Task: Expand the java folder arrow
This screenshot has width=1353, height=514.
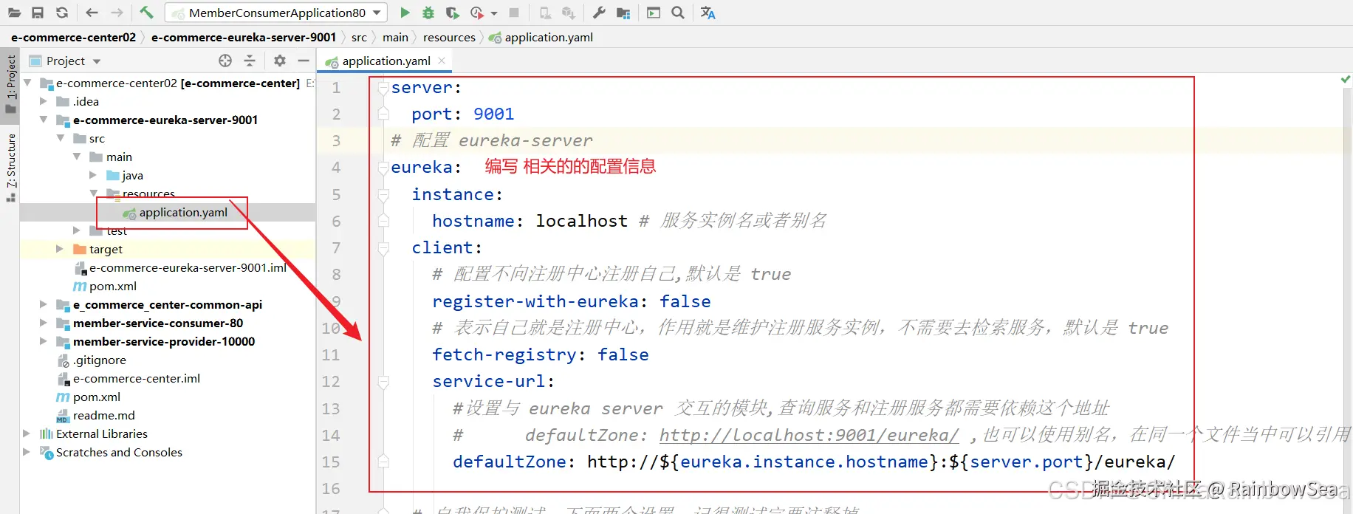Action: coord(93,175)
